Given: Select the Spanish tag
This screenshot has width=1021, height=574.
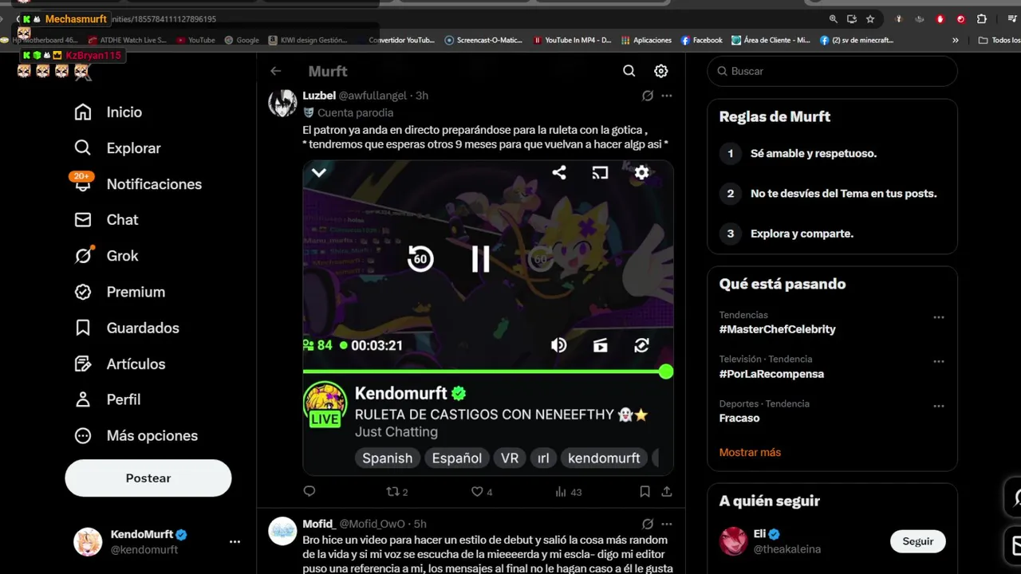Looking at the screenshot, I should tap(388, 458).
